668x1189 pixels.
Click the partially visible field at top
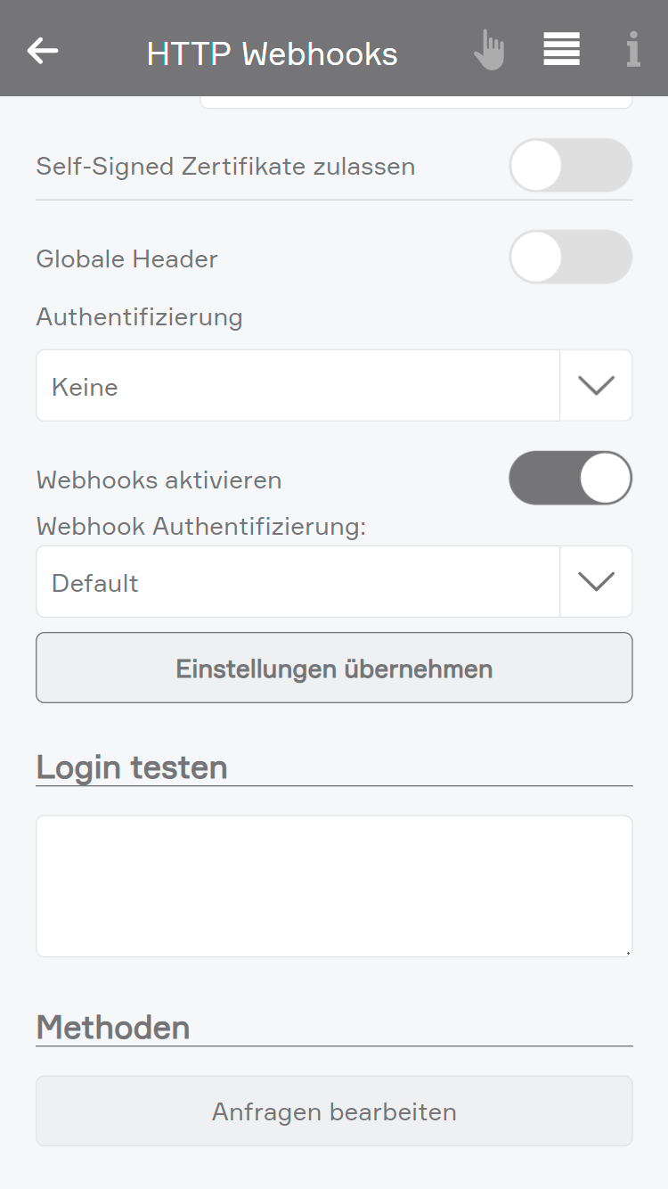point(416,102)
